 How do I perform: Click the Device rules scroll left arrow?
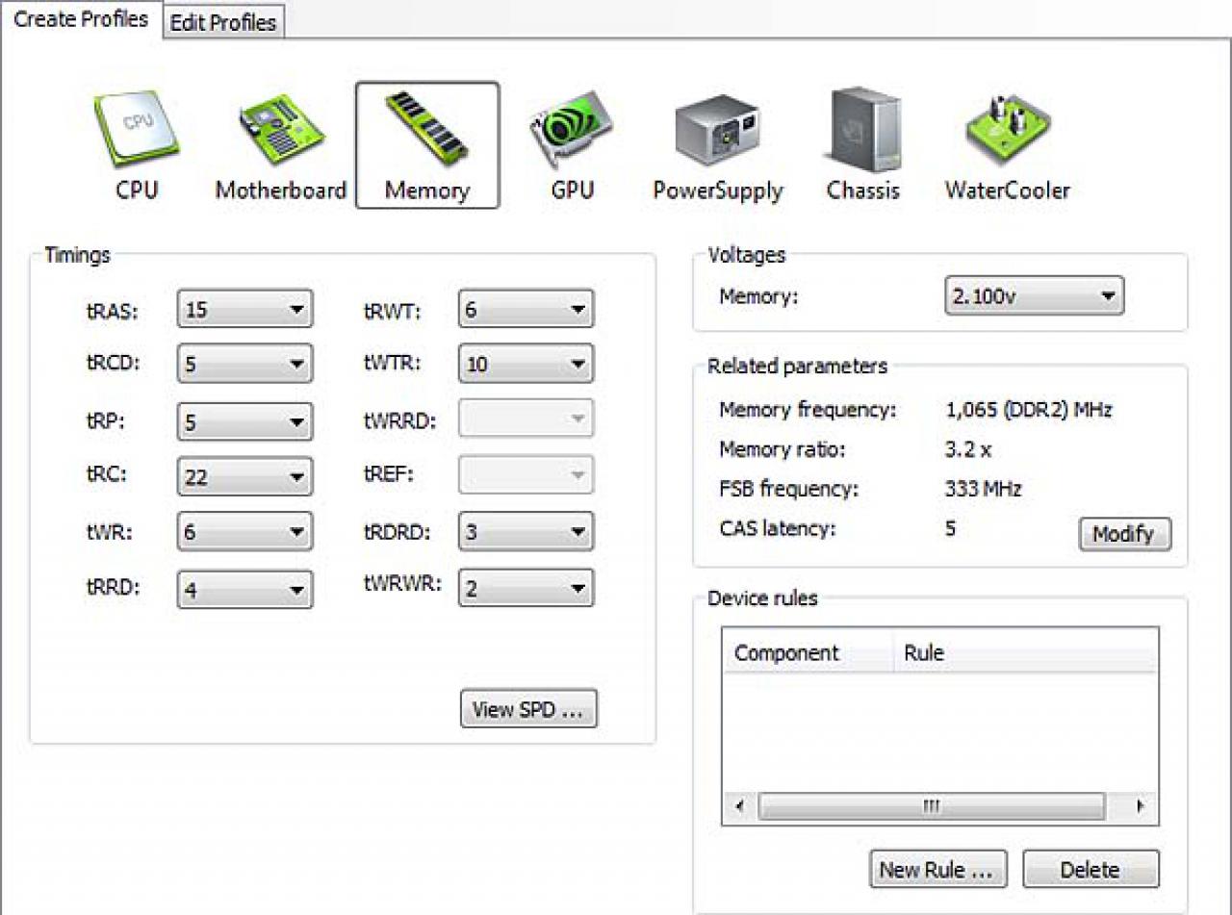click(x=739, y=806)
